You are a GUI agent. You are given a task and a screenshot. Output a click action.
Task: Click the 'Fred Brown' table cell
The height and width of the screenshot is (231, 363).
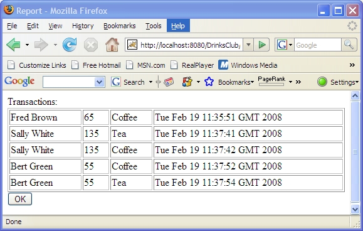coord(45,117)
